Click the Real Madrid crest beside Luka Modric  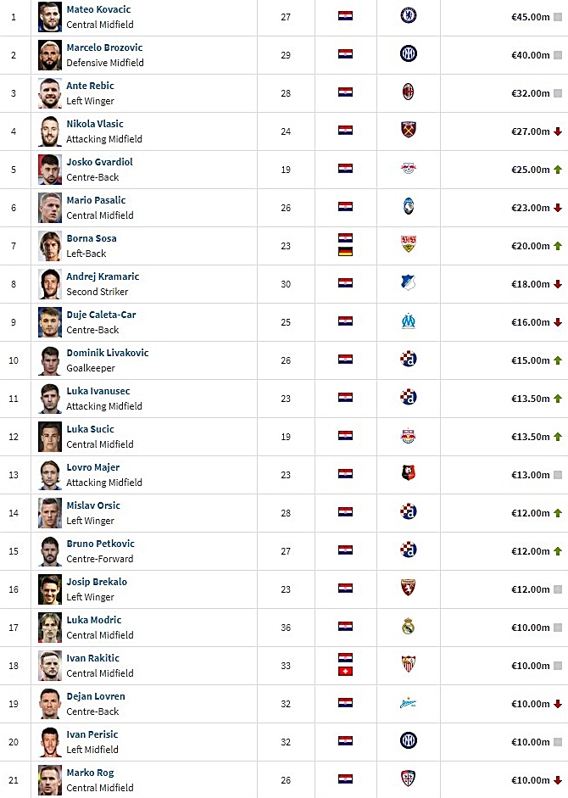click(x=408, y=627)
